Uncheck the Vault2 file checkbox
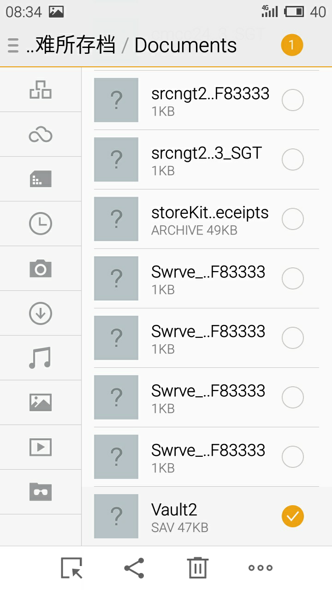332x590 pixels. click(293, 516)
